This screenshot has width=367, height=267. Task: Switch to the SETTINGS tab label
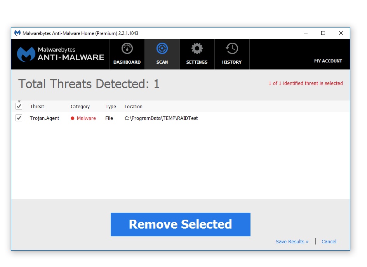[x=197, y=62]
